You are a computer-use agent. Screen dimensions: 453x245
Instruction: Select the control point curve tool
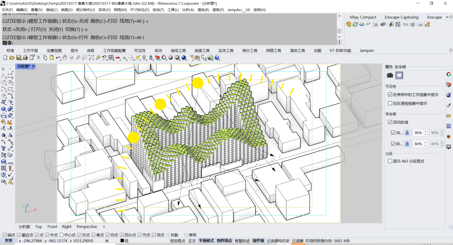[3, 76]
